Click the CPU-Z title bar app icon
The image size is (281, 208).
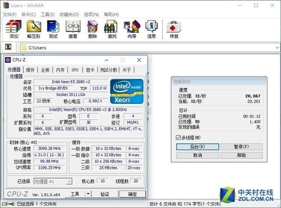tap(8, 60)
